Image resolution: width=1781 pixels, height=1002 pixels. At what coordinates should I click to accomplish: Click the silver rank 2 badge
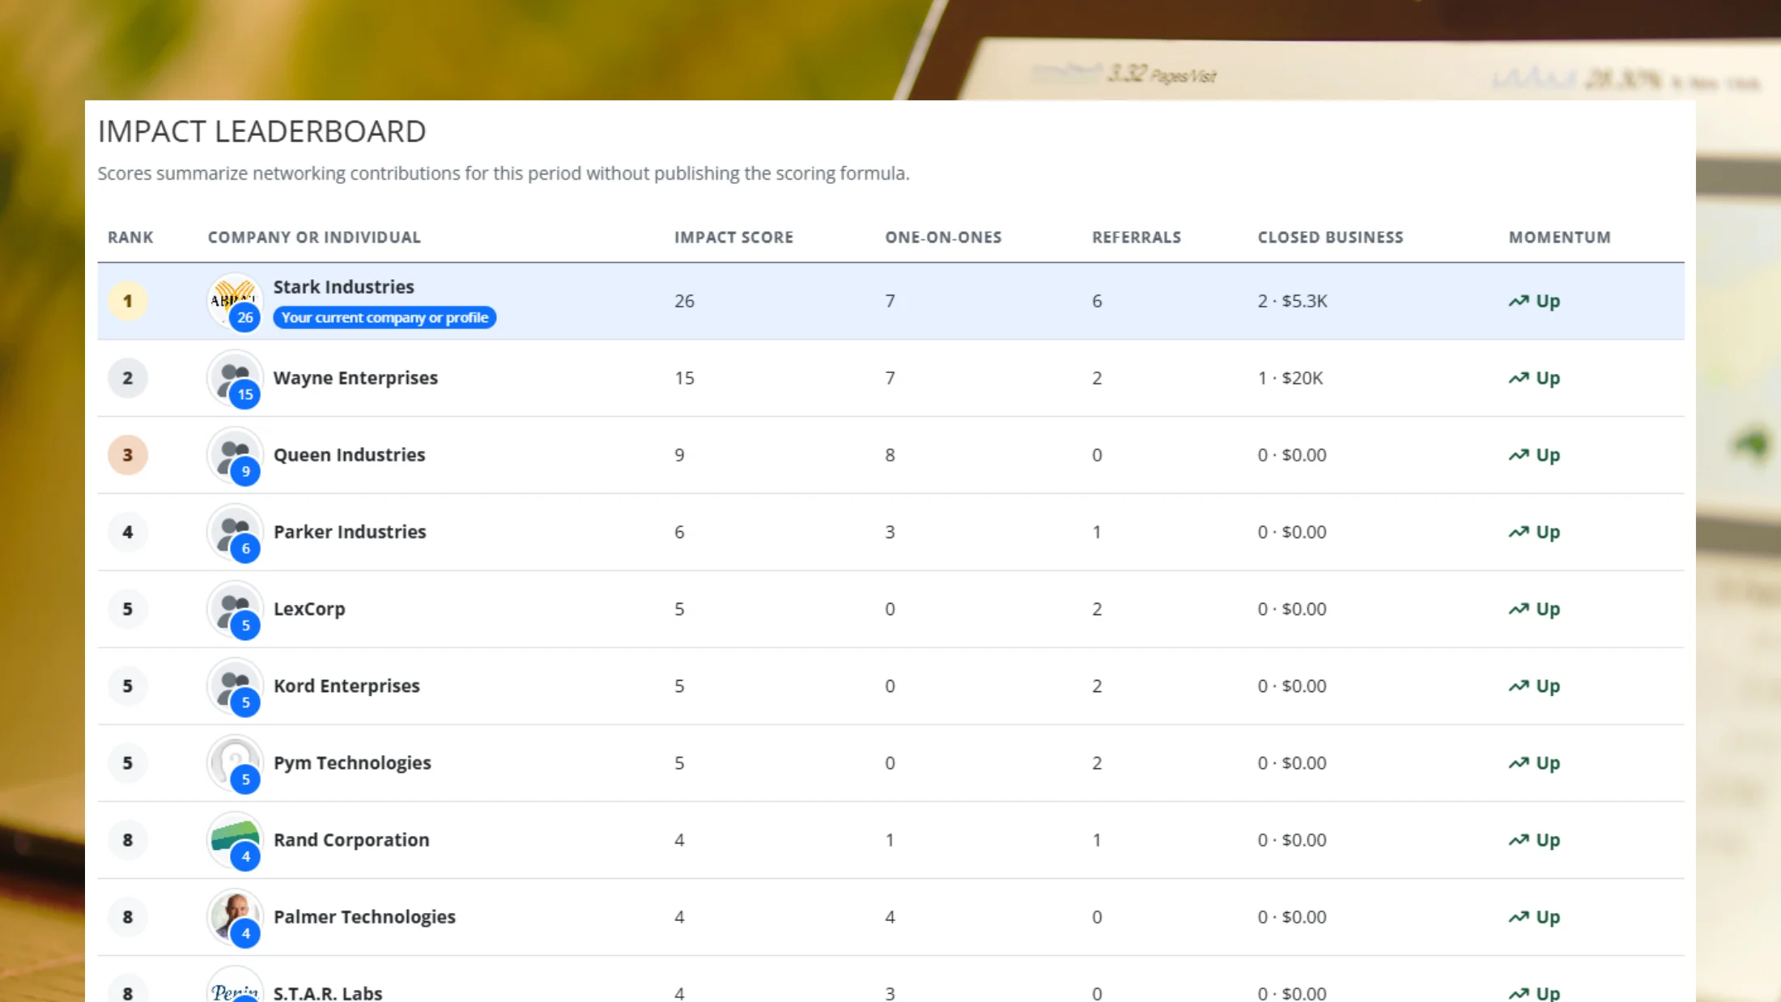pyautogui.click(x=128, y=378)
